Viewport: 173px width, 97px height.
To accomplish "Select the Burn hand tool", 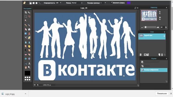I will tap(29, 50).
